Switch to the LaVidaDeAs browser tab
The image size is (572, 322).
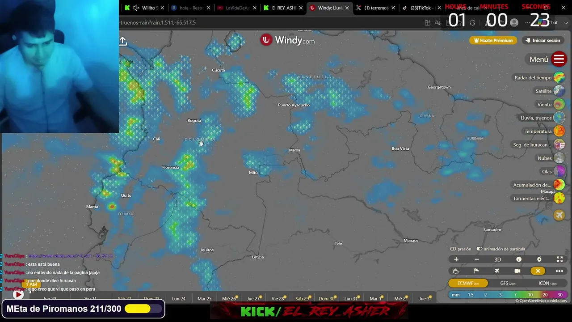coord(237,8)
